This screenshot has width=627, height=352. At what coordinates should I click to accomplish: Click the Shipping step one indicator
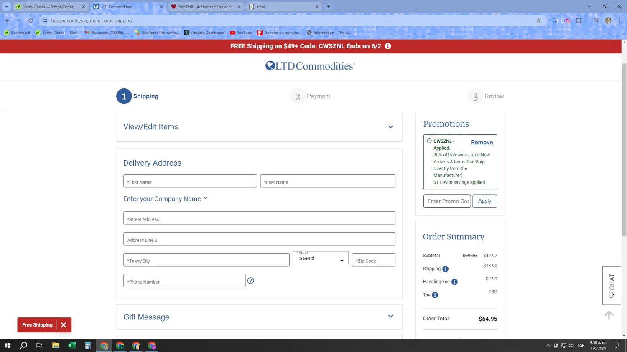pyautogui.click(x=138, y=96)
